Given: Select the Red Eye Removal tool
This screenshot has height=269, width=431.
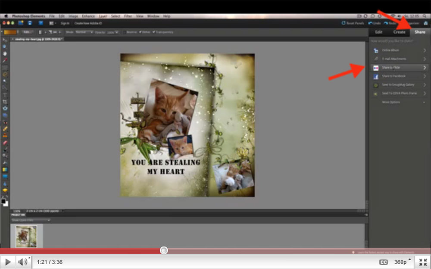Looking at the screenshot, I should pos(5,122).
